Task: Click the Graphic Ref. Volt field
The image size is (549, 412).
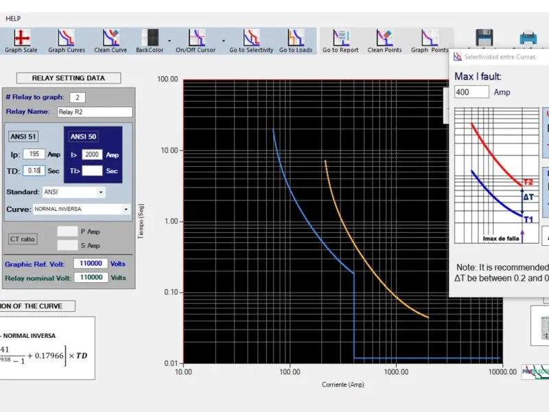Action: point(91,264)
